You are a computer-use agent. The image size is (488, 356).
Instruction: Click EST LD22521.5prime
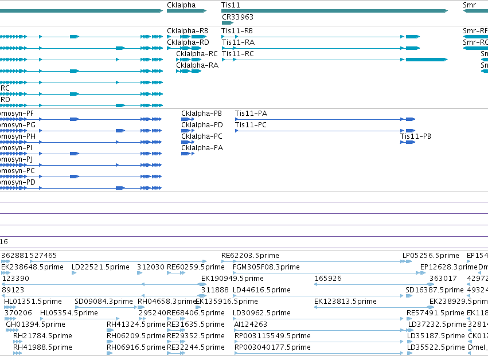coord(74,273)
